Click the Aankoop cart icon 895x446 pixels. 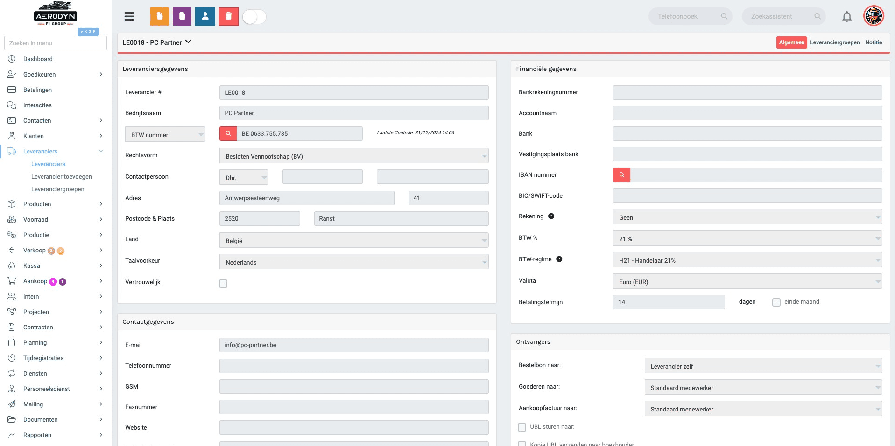click(x=12, y=281)
